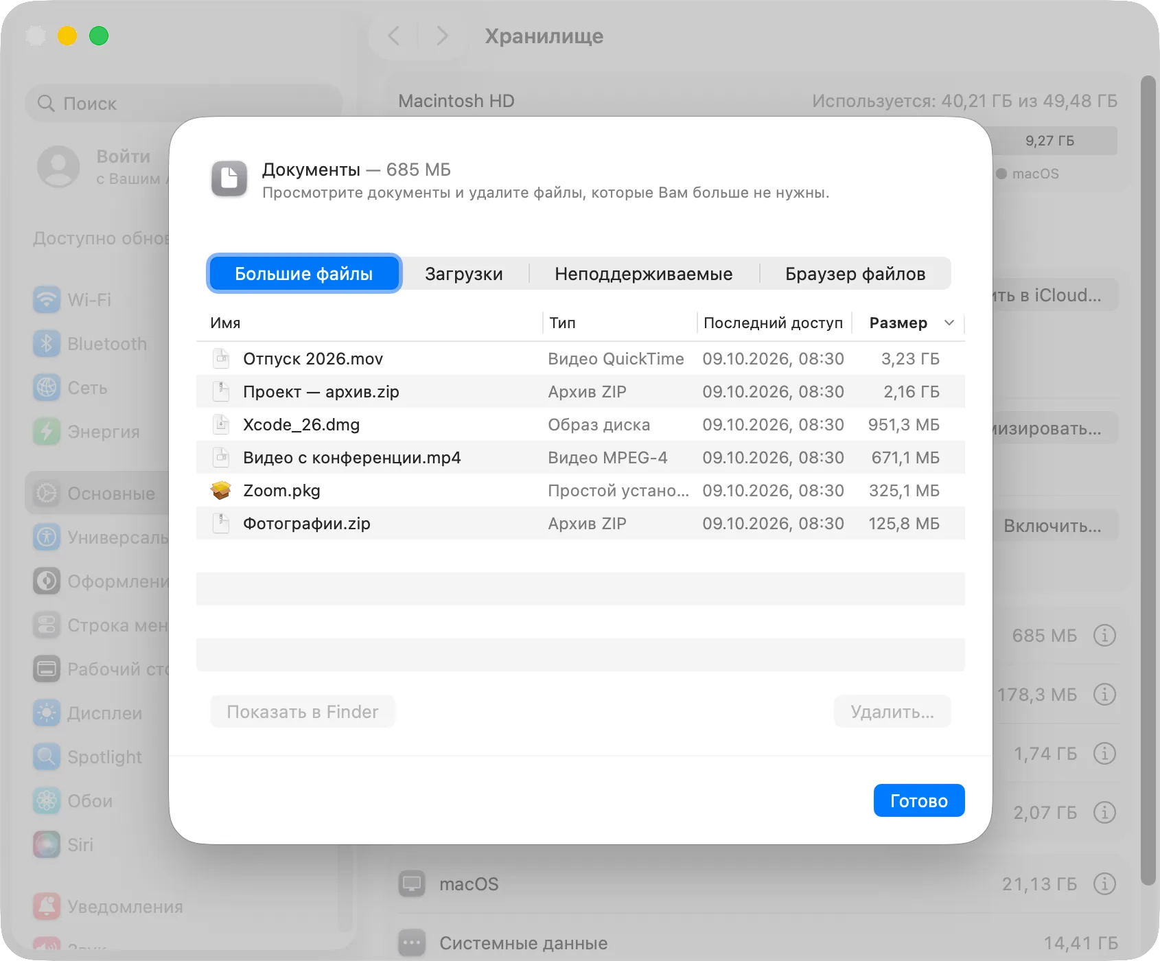Click the info icon next to 21,13 ГБ macOS
This screenshot has width=1160, height=961.
pyautogui.click(x=1104, y=883)
